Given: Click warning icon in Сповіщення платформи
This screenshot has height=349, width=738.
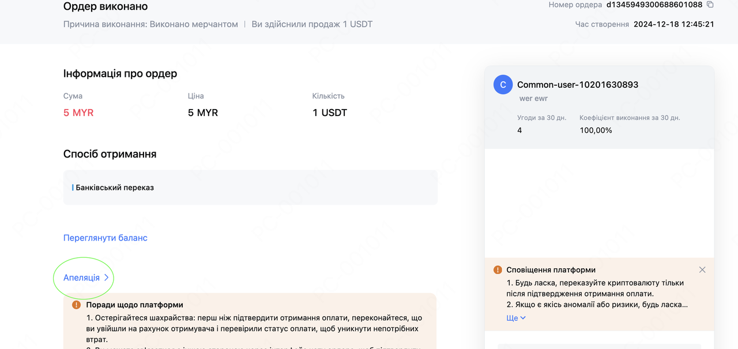Looking at the screenshot, I should pos(498,269).
